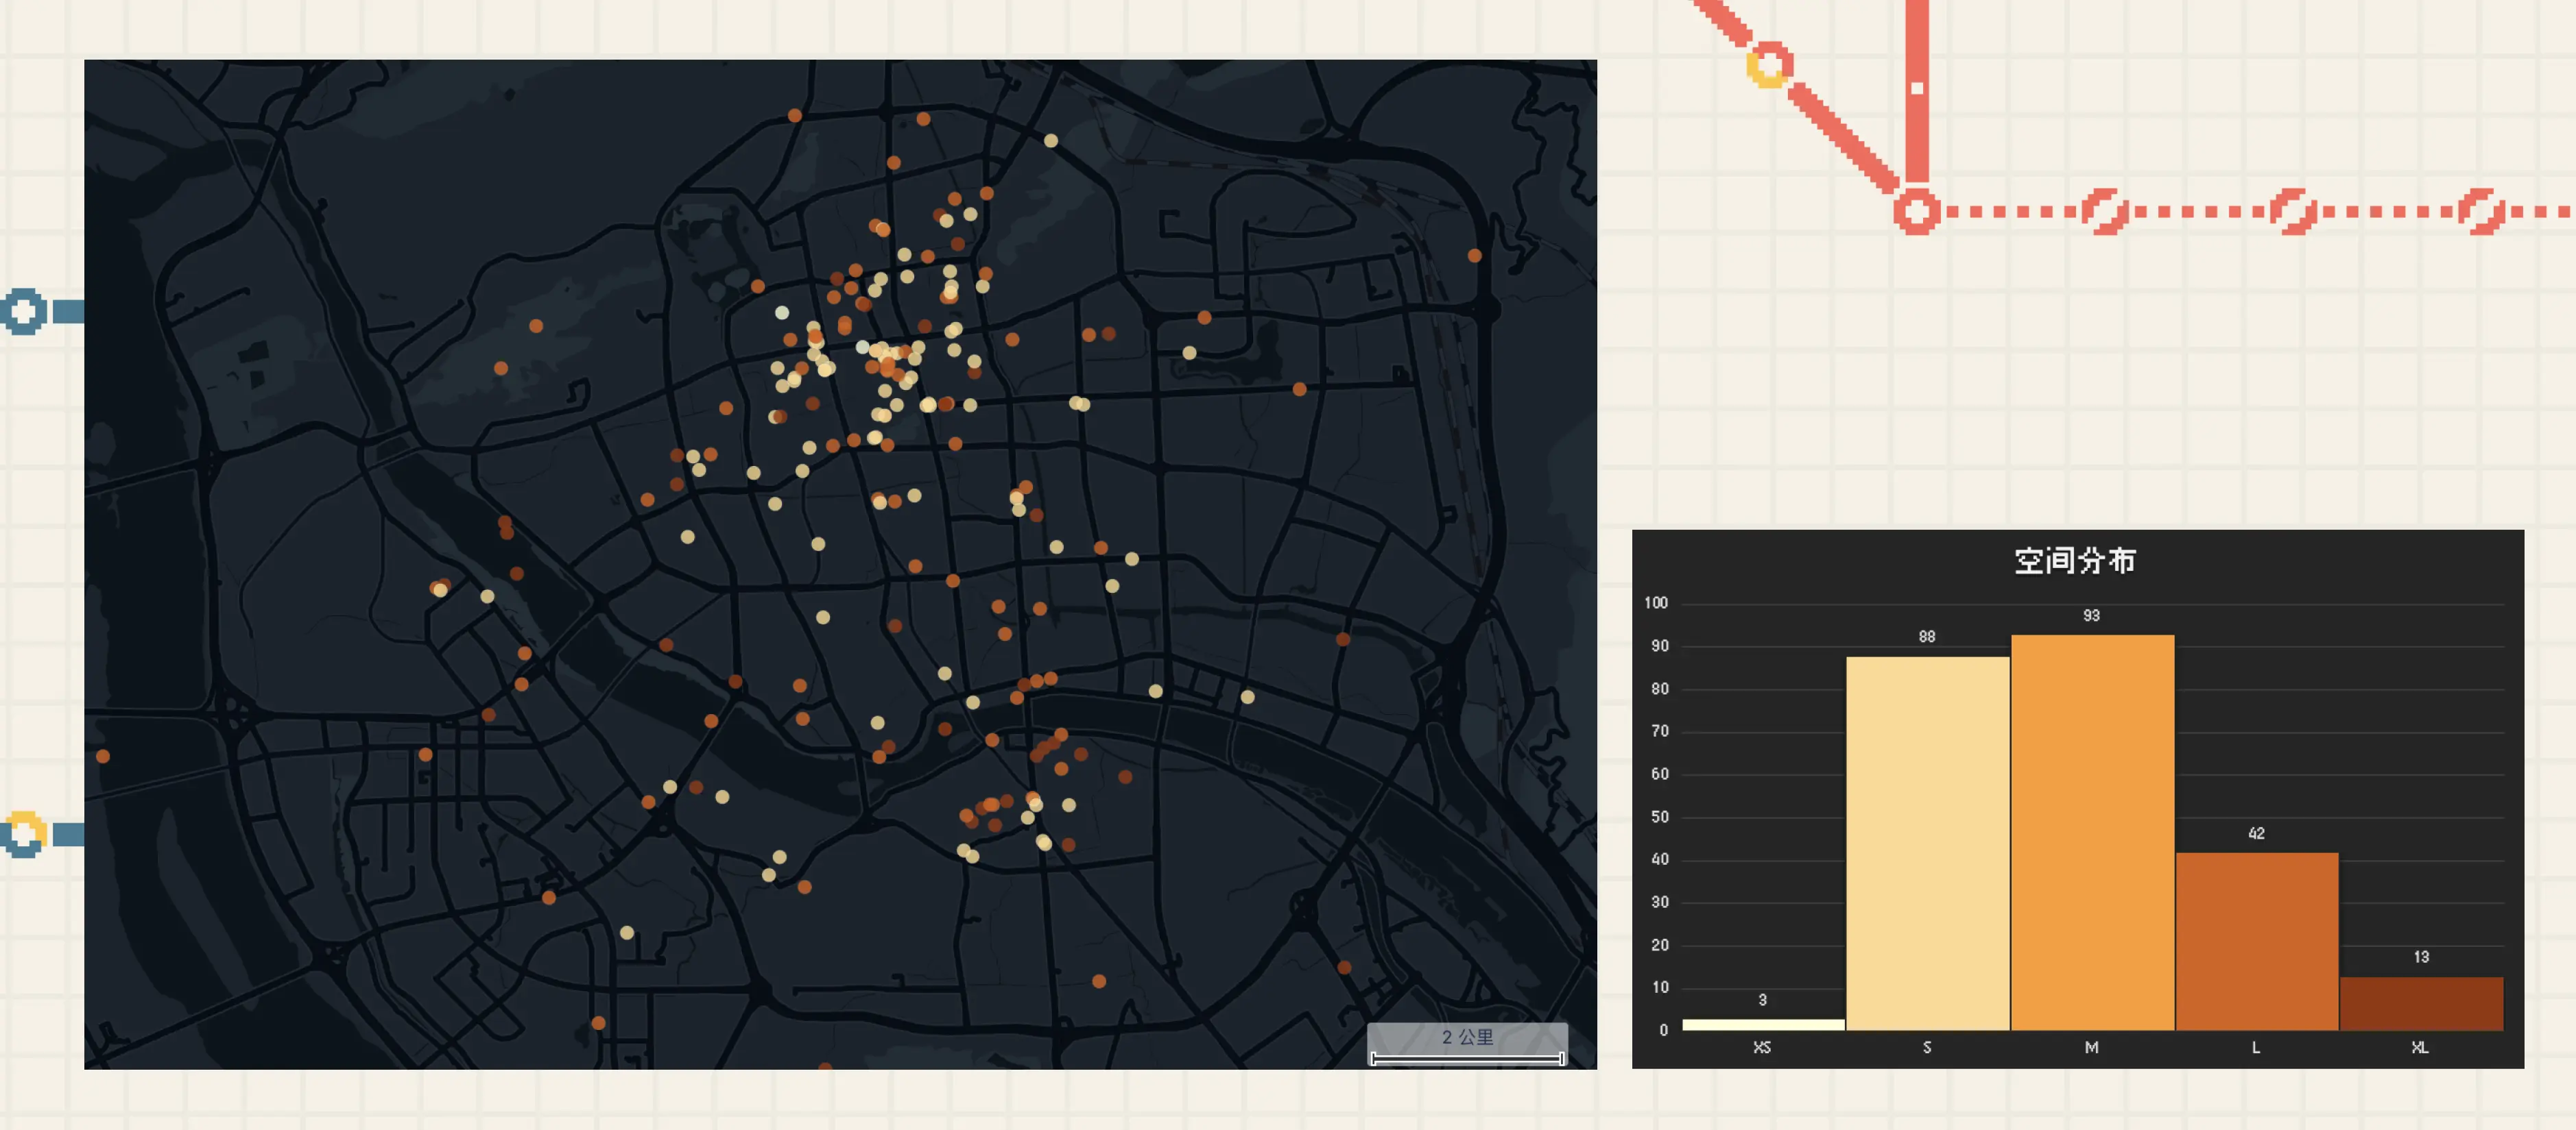Image resolution: width=2576 pixels, height=1130 pixels.
Task: Click the 空间分布 chart title
Action: pyautogui.click(x=2075, y=561)
